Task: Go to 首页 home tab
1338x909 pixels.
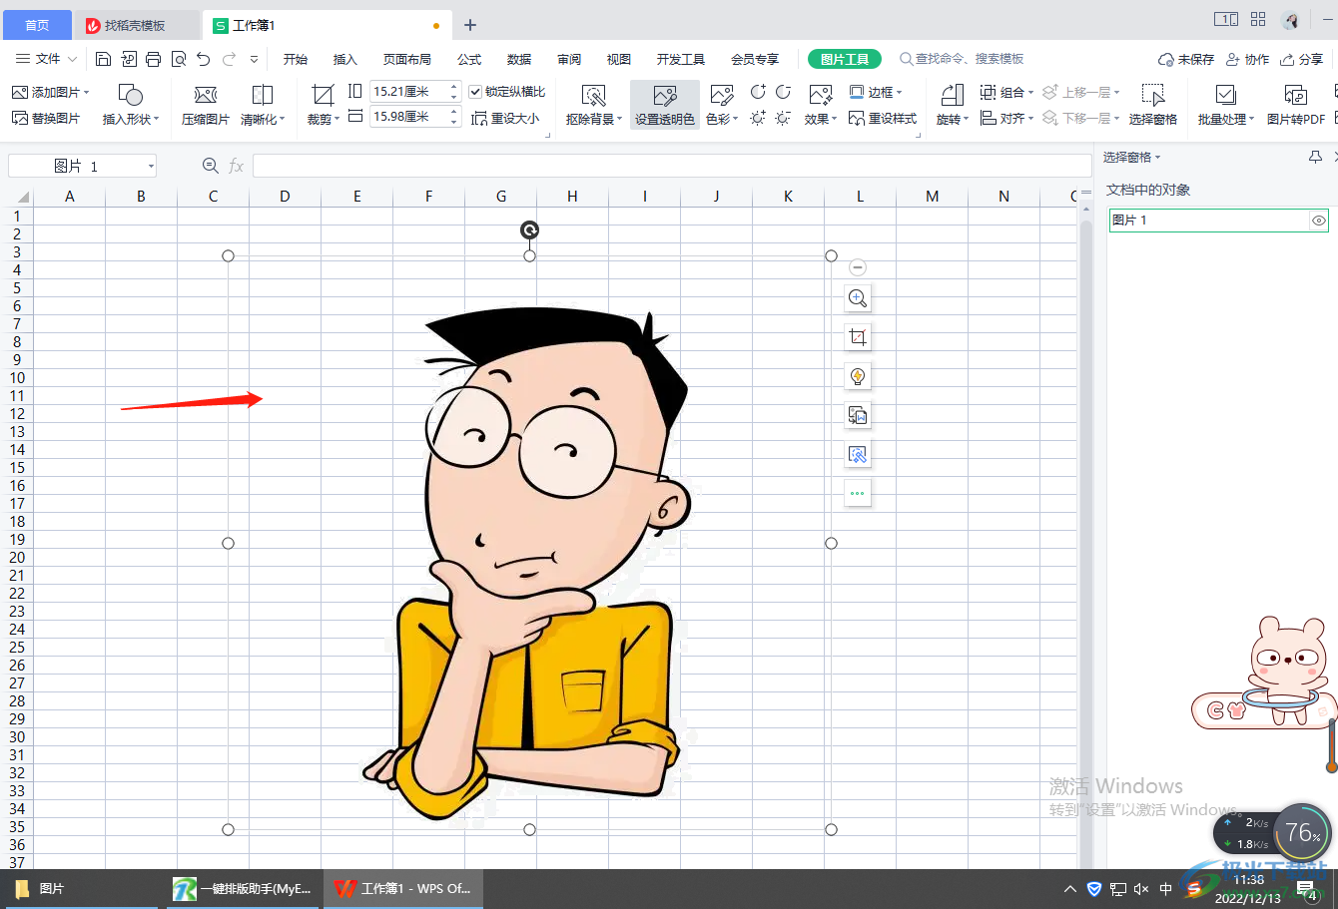Action: pos(37,25)
